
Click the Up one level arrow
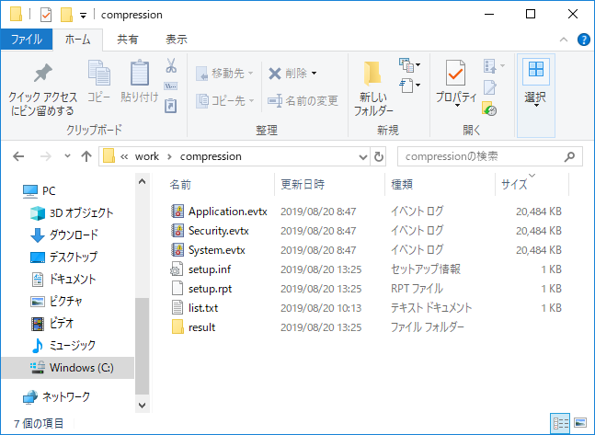coord(86,156)
